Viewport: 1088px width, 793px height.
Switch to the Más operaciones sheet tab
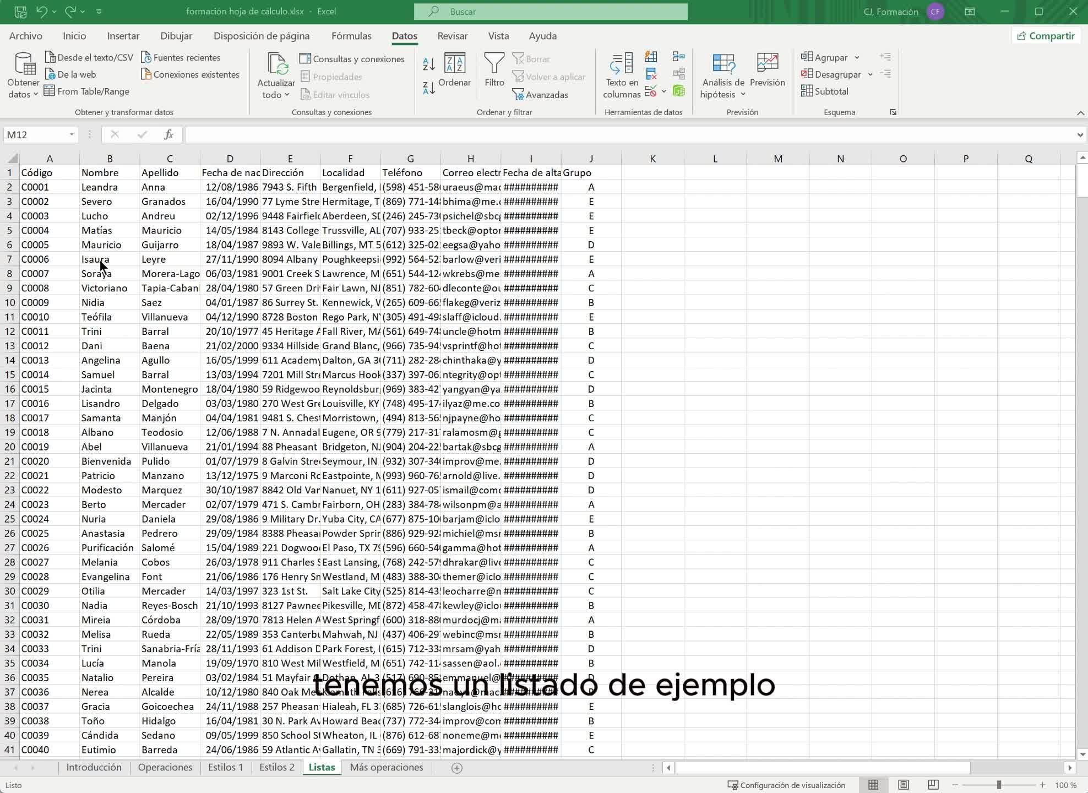click(386, 767)
